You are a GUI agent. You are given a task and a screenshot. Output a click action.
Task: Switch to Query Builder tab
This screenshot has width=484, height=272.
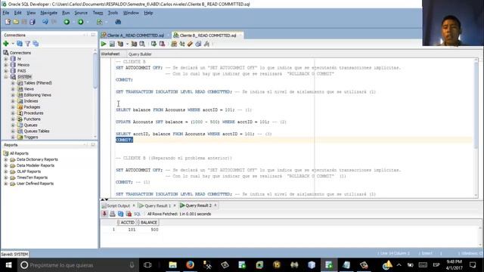pos(140,54)
